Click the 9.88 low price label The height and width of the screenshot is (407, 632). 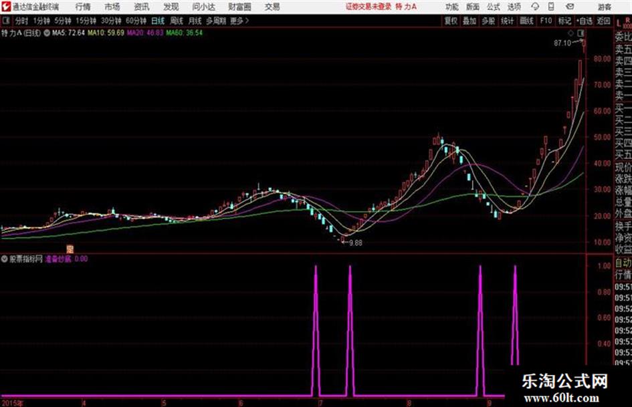point(356,243)
